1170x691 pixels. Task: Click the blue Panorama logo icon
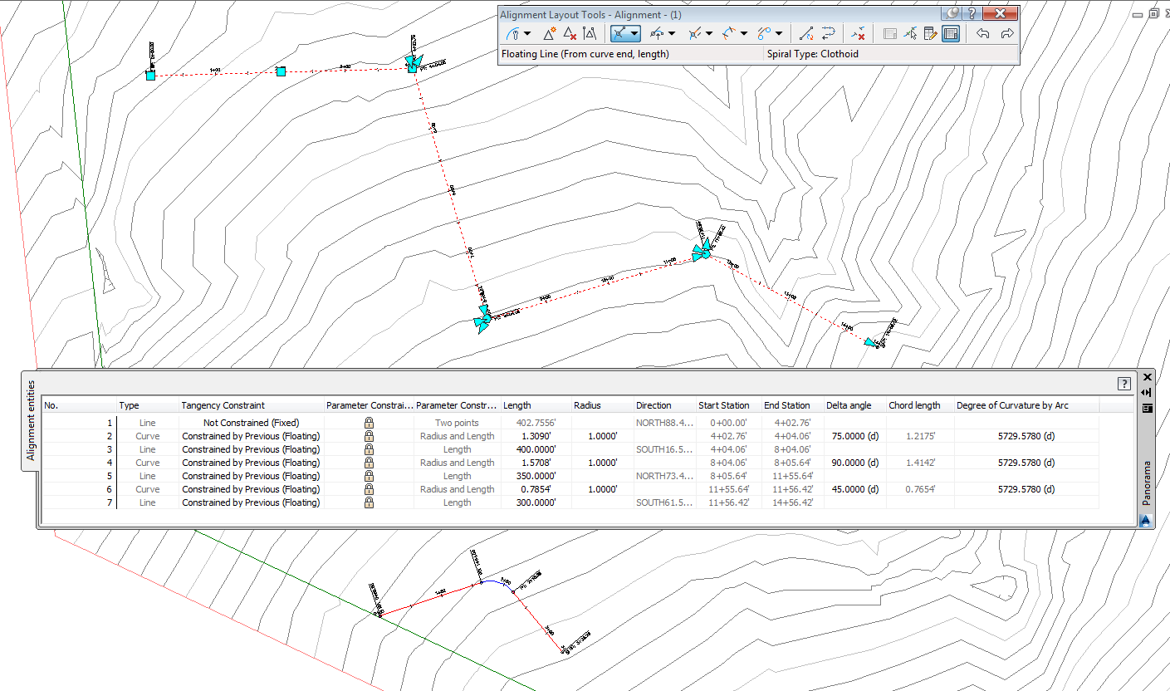pyautogui.click(x=1146, y=521)
